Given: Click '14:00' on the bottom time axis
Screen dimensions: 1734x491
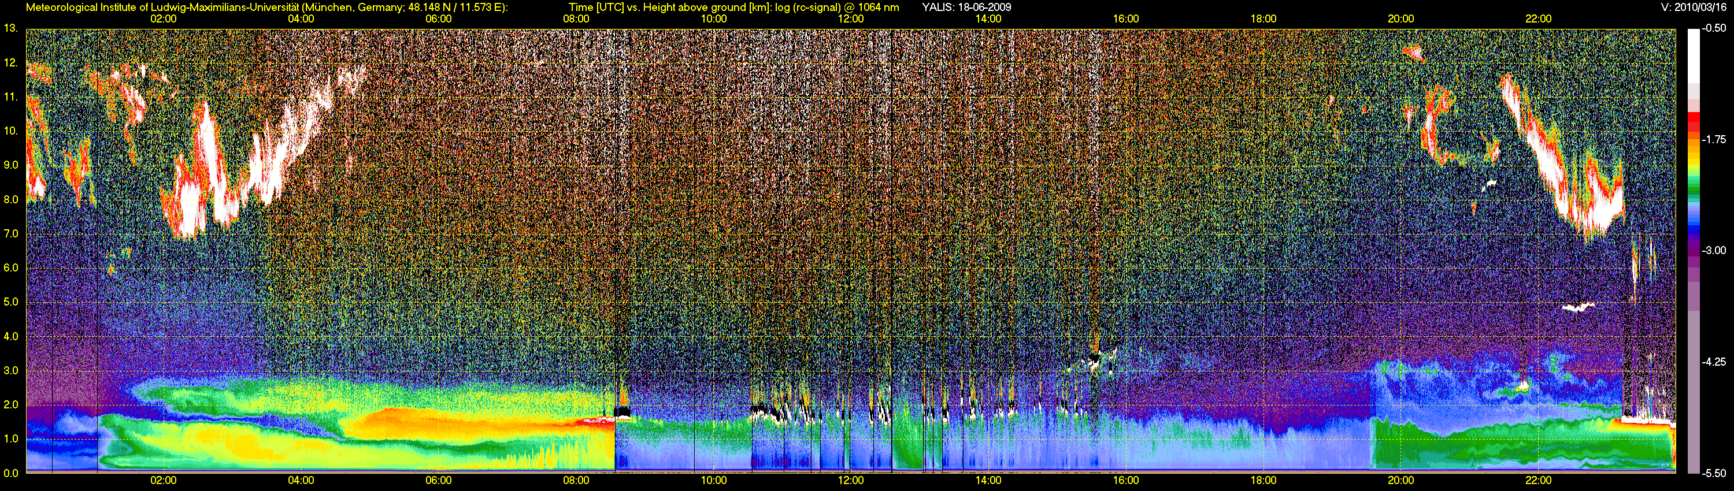Looking at the screenshot, I should pos(988,480).
